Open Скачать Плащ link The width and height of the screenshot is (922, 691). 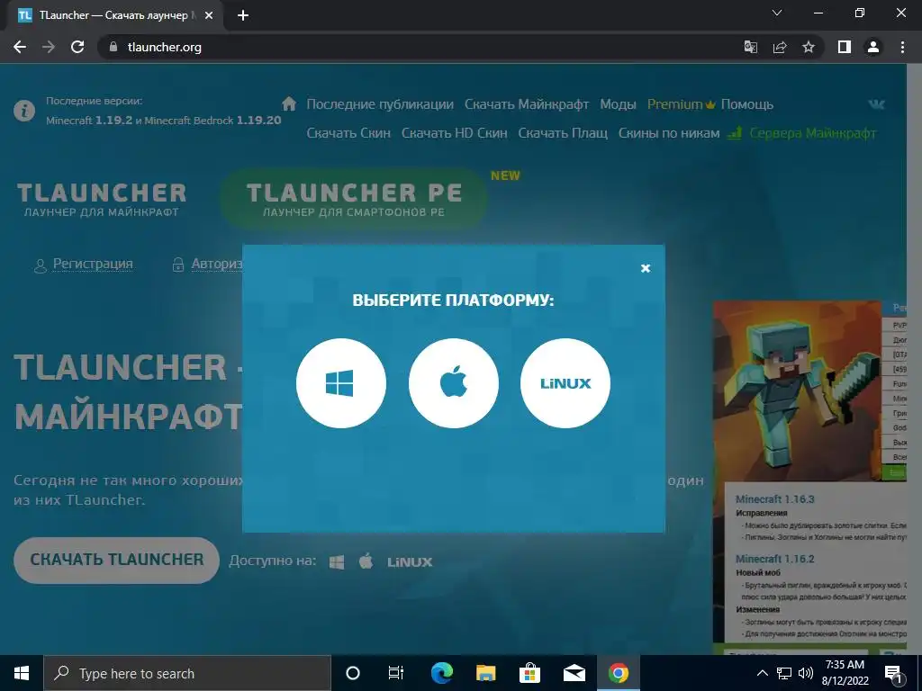563,133
